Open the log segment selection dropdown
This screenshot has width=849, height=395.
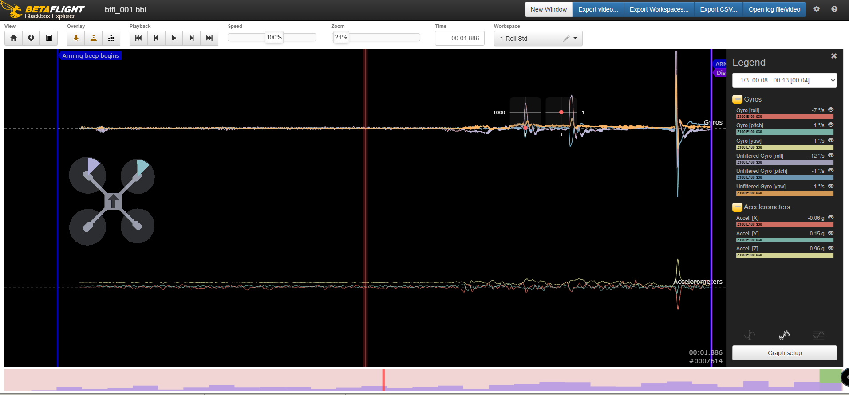pos(784,80)
